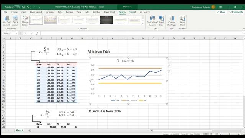Expand the formula bar chevron

tap(244, 33)
